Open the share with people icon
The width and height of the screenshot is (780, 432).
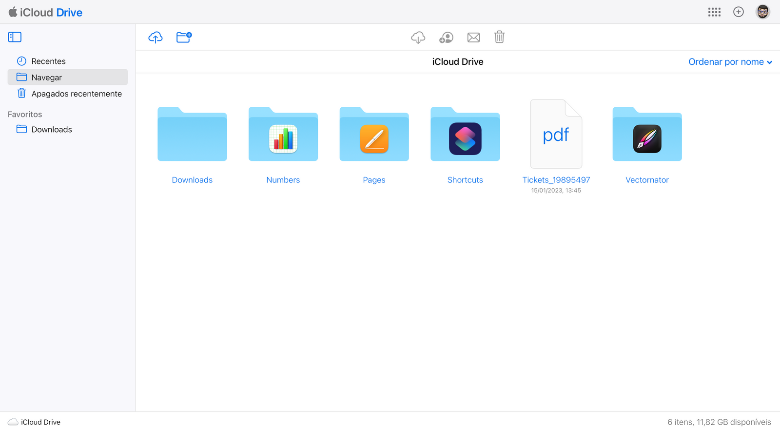point(446,37)
